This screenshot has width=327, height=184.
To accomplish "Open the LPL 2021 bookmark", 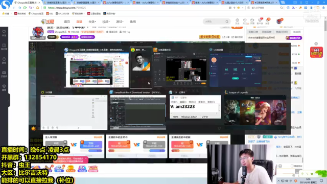I will pyautogui.click(x=62, y=14).
